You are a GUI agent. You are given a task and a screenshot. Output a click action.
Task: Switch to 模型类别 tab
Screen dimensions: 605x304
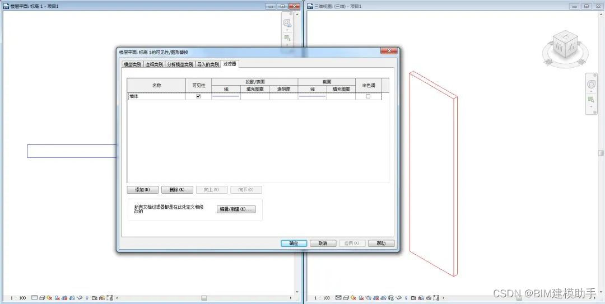(132, 64)
